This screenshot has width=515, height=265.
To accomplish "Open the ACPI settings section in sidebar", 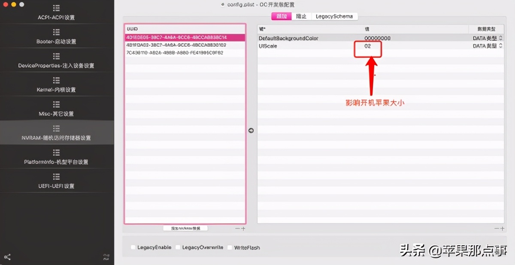I will (x=56, y=12).
